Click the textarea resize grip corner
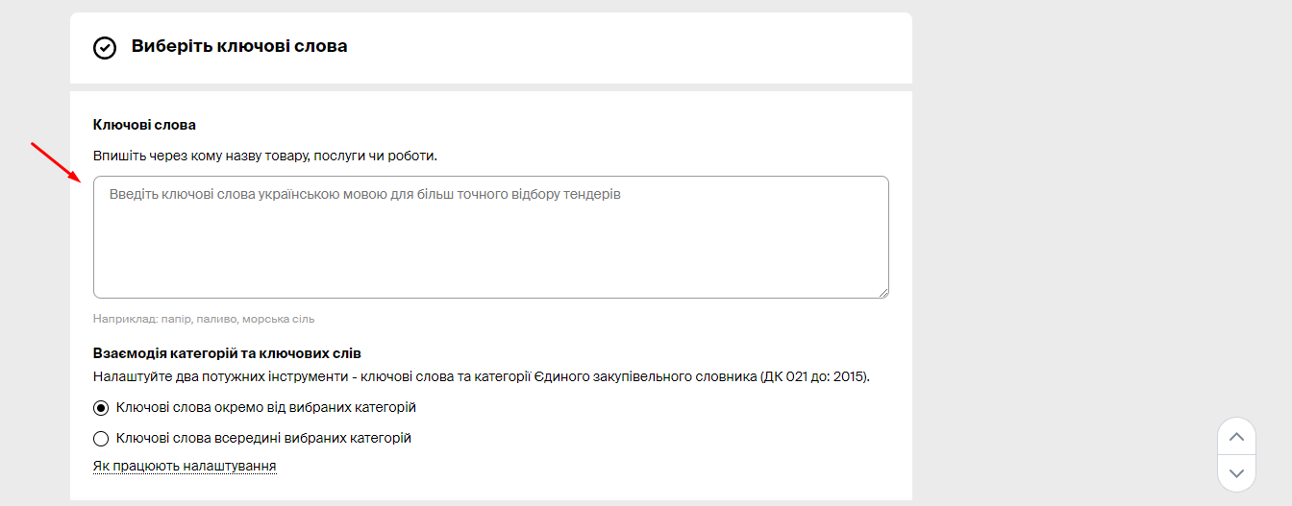The width and height of the screenshot is (1292, 506). 882,292
